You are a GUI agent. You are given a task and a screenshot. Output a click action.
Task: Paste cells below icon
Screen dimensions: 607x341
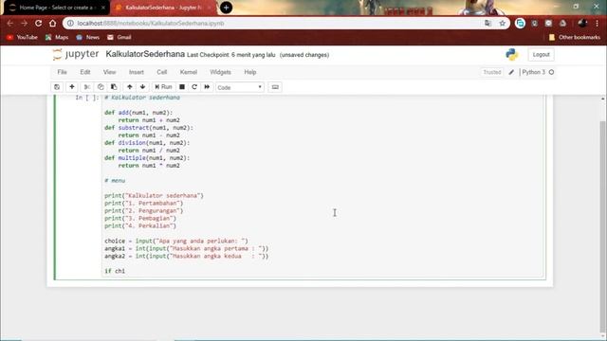tap(114, 87)
